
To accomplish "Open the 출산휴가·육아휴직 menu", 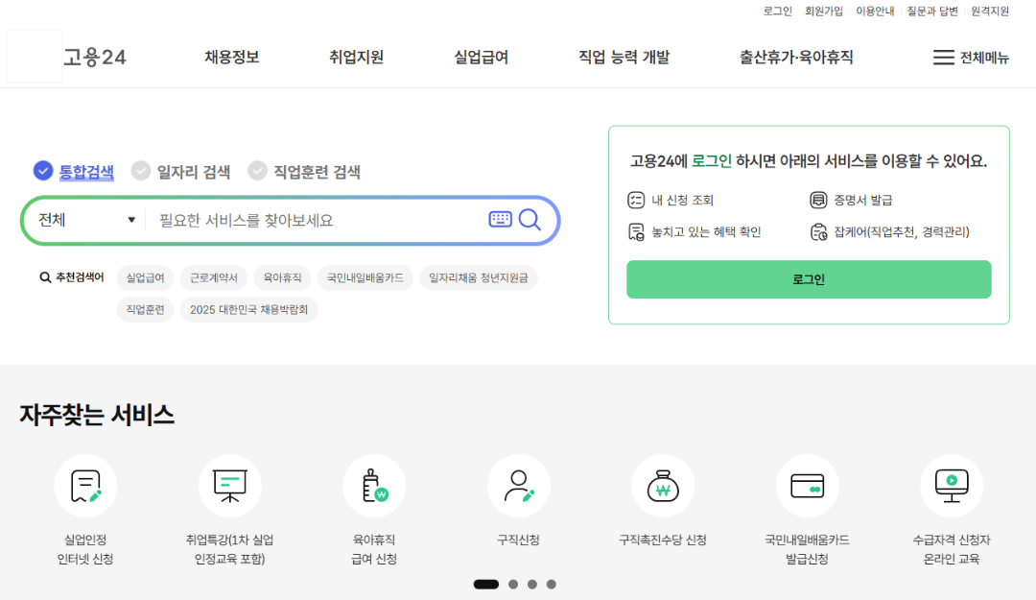I will pos(796,58).
